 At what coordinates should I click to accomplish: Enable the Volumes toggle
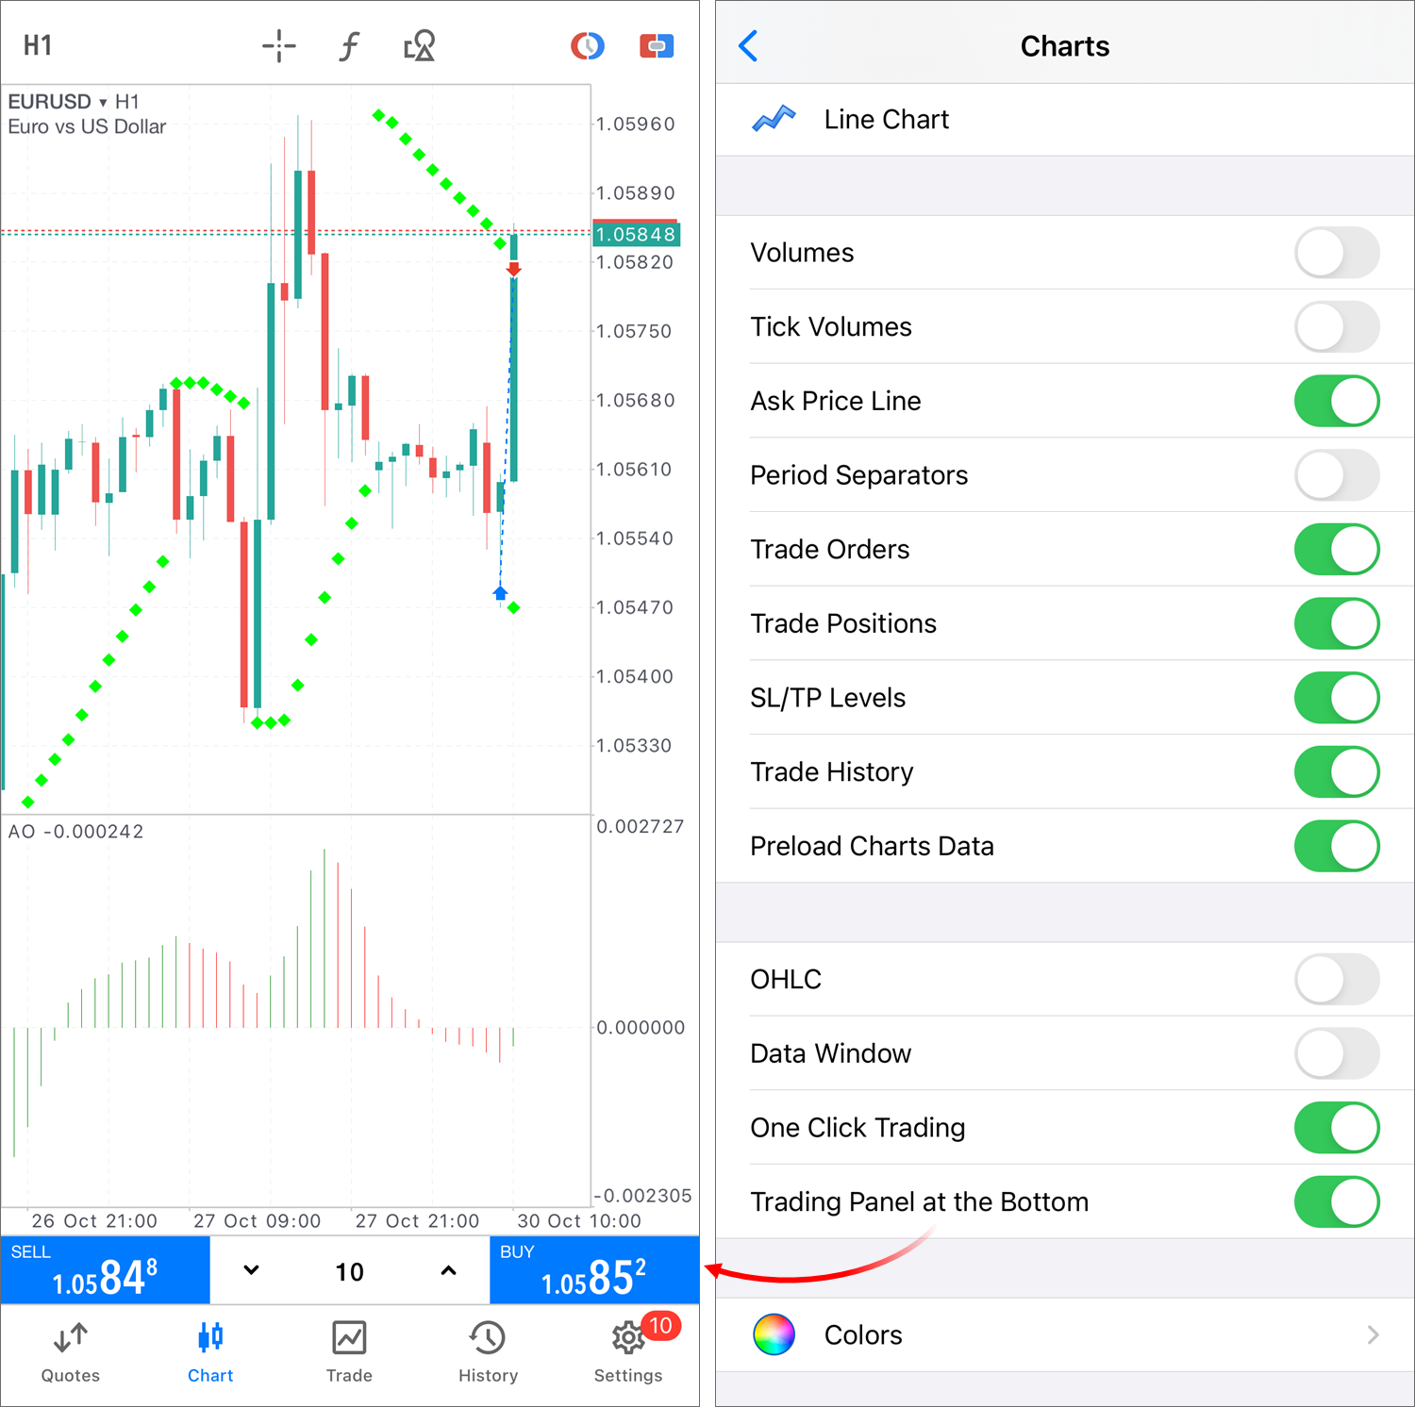pos(1337,253)
